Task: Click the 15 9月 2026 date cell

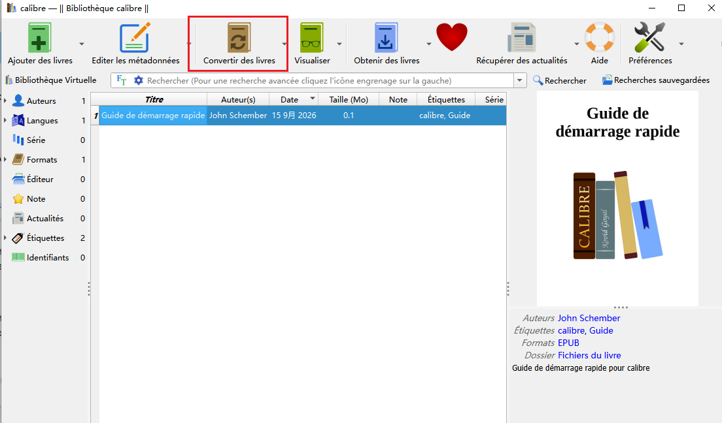Action: point(293,116)
